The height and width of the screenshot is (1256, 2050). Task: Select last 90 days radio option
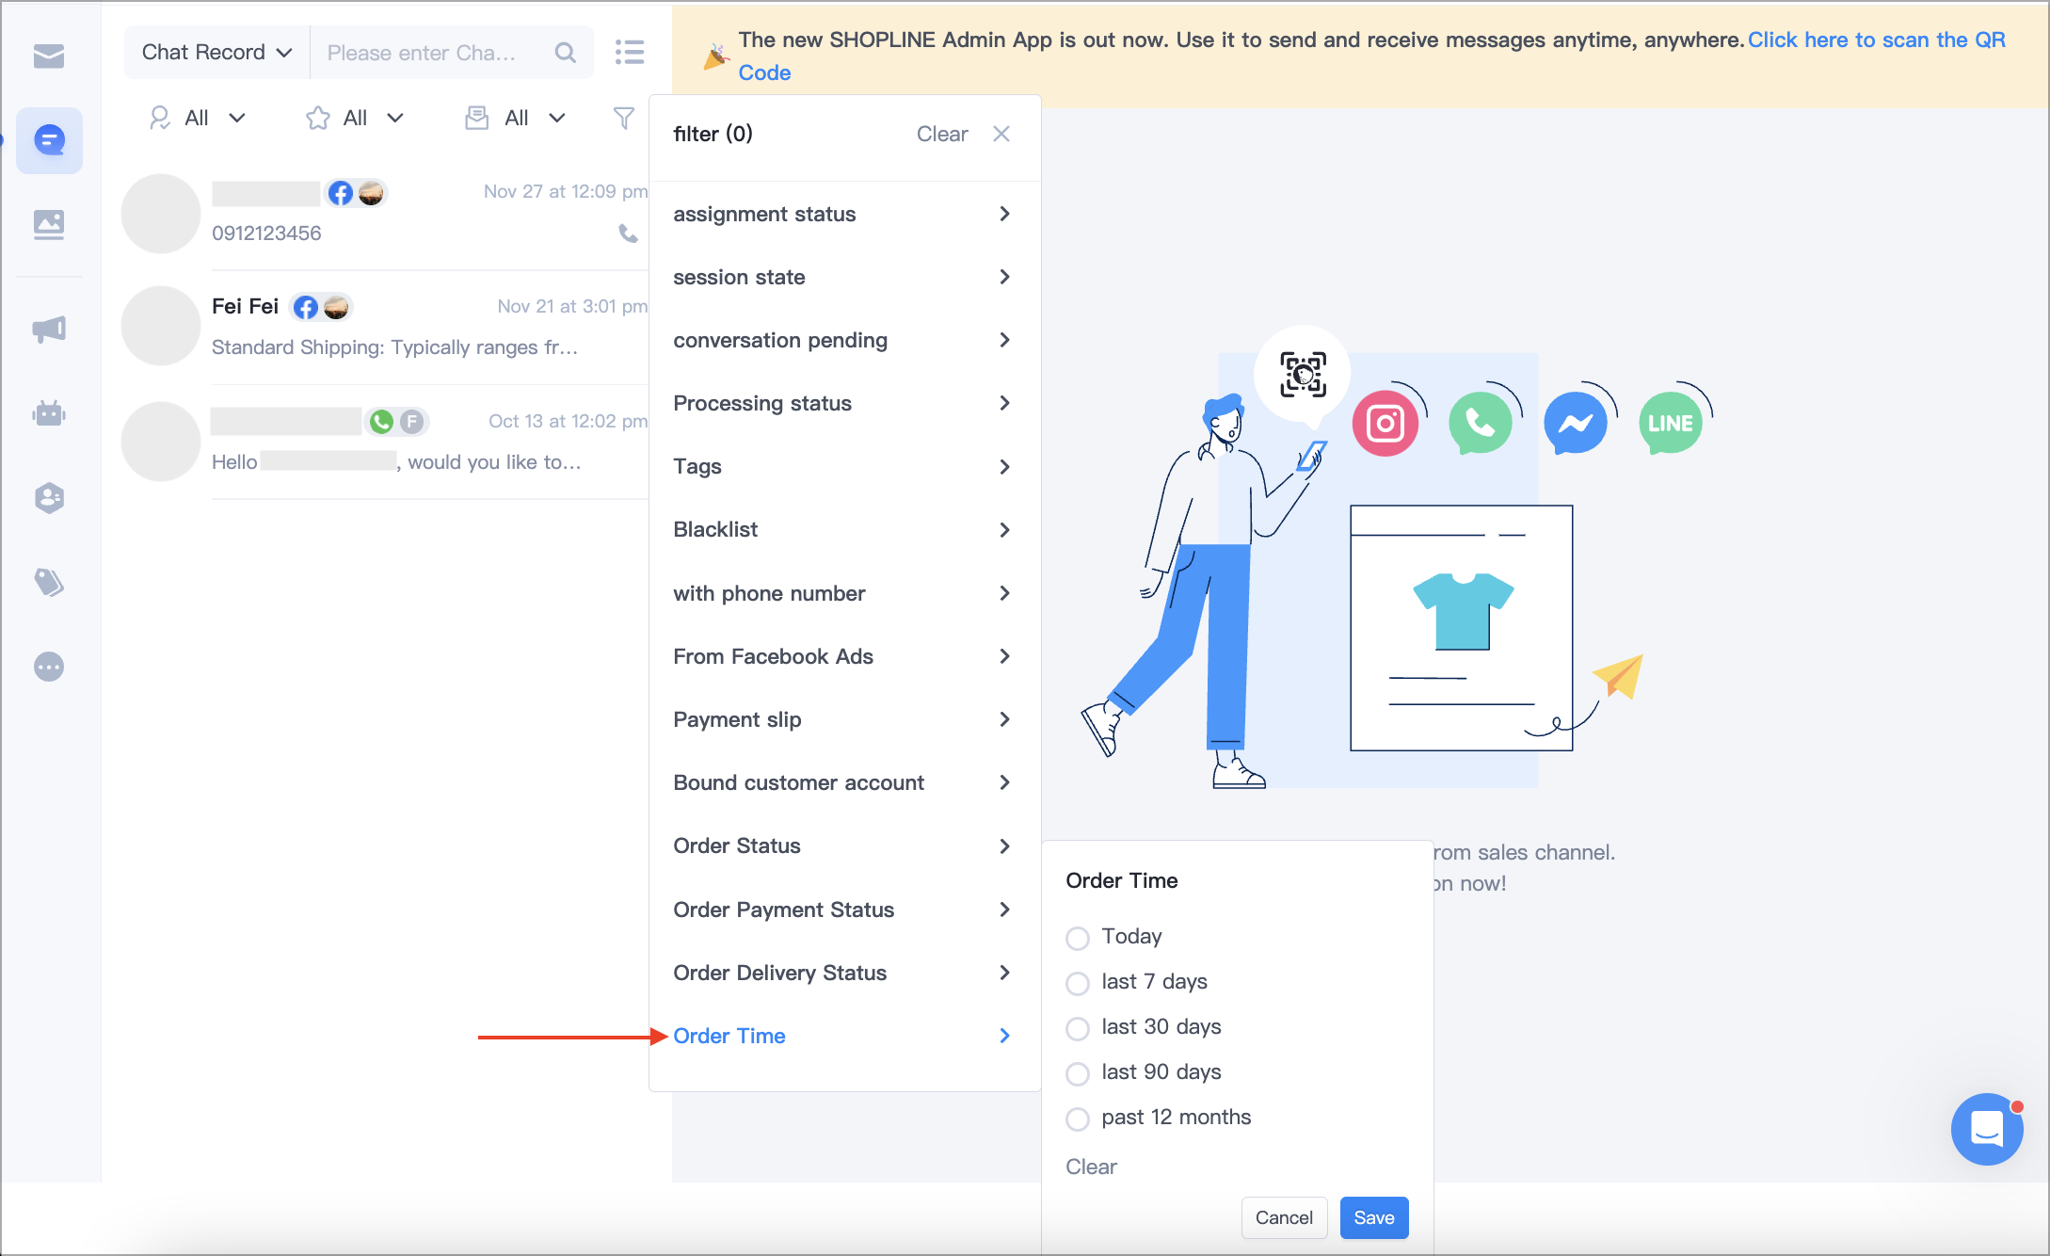coord(1078,1073)
